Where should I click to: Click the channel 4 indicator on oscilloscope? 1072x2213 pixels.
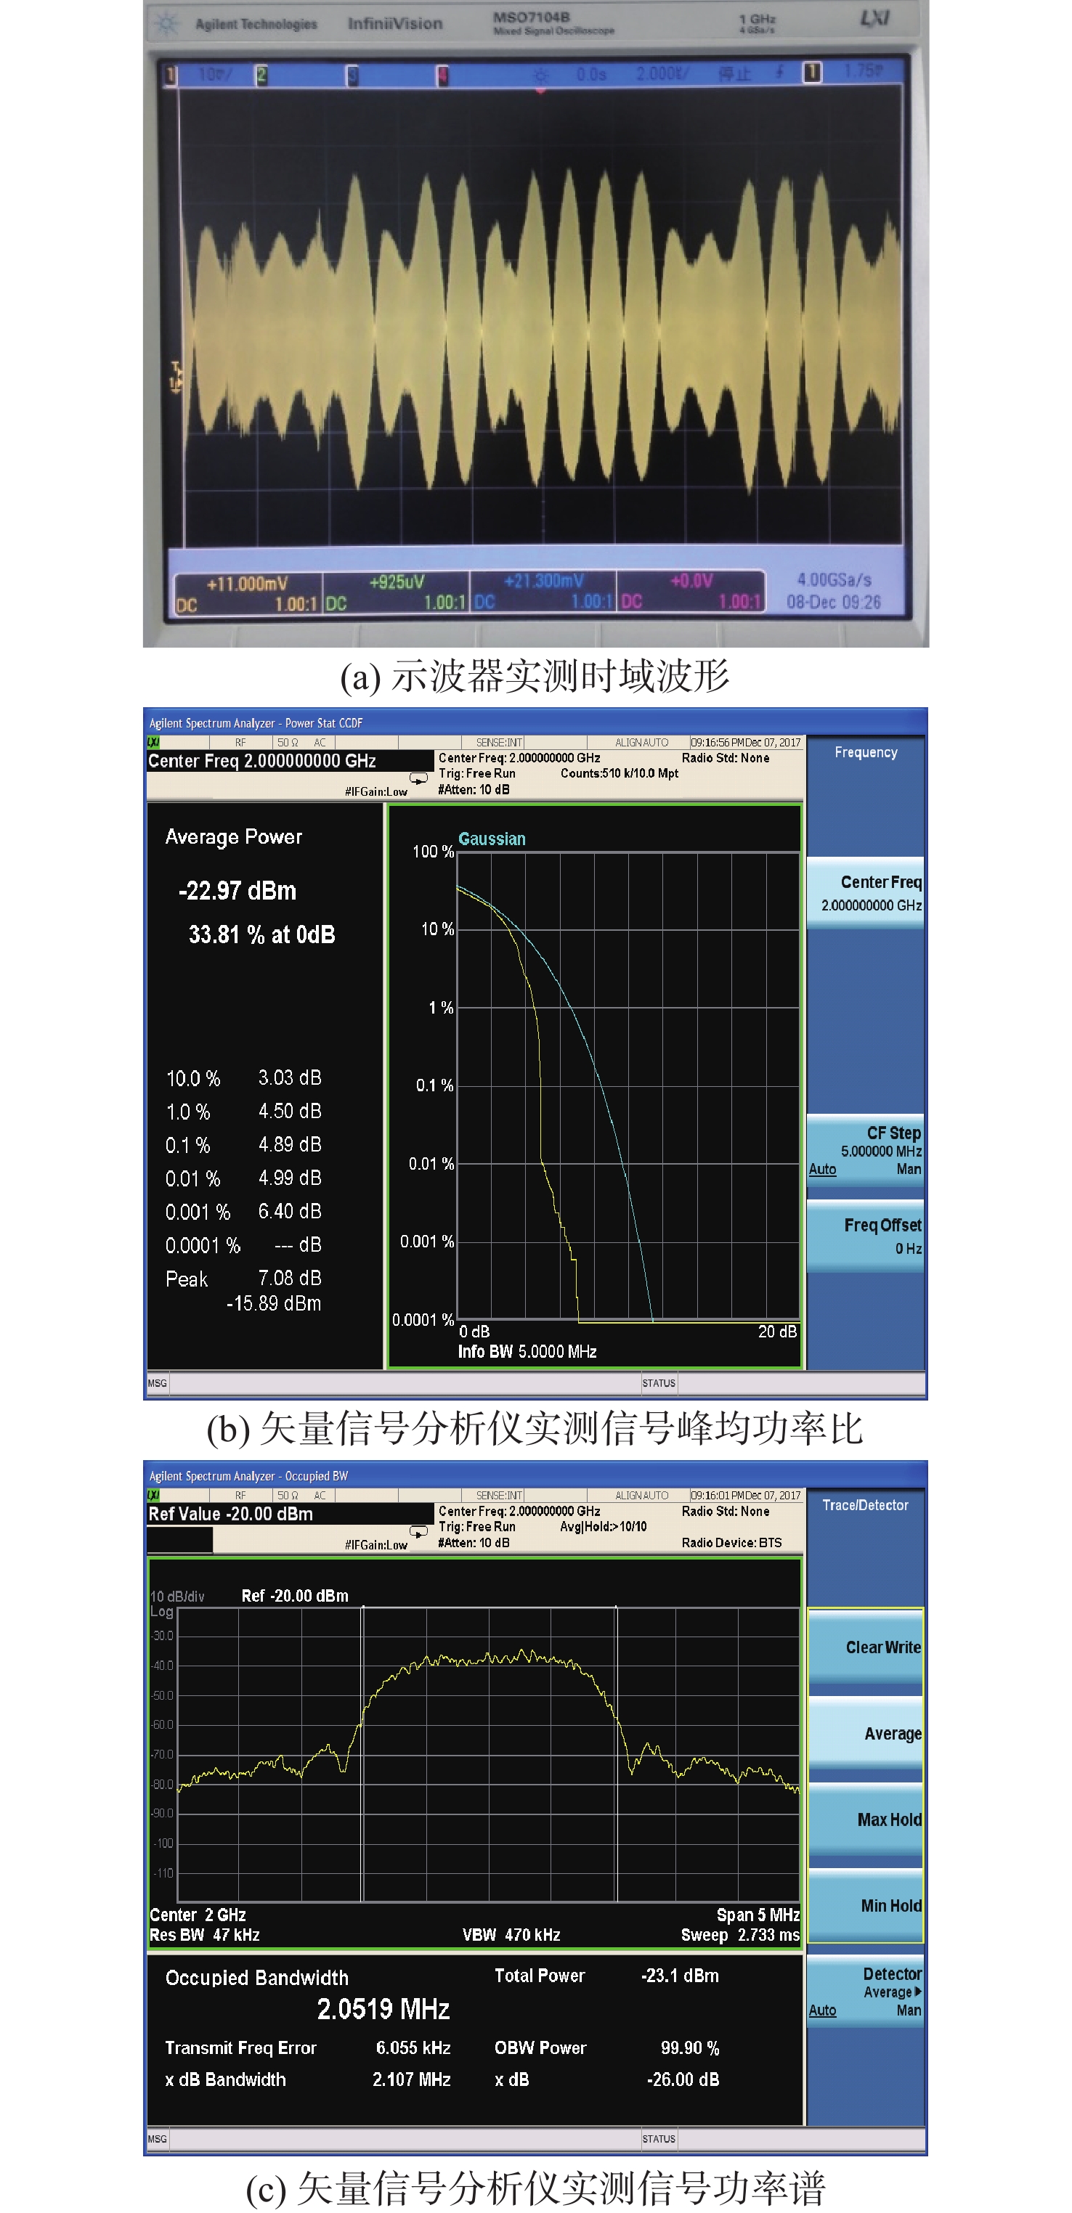click(443, 76)
